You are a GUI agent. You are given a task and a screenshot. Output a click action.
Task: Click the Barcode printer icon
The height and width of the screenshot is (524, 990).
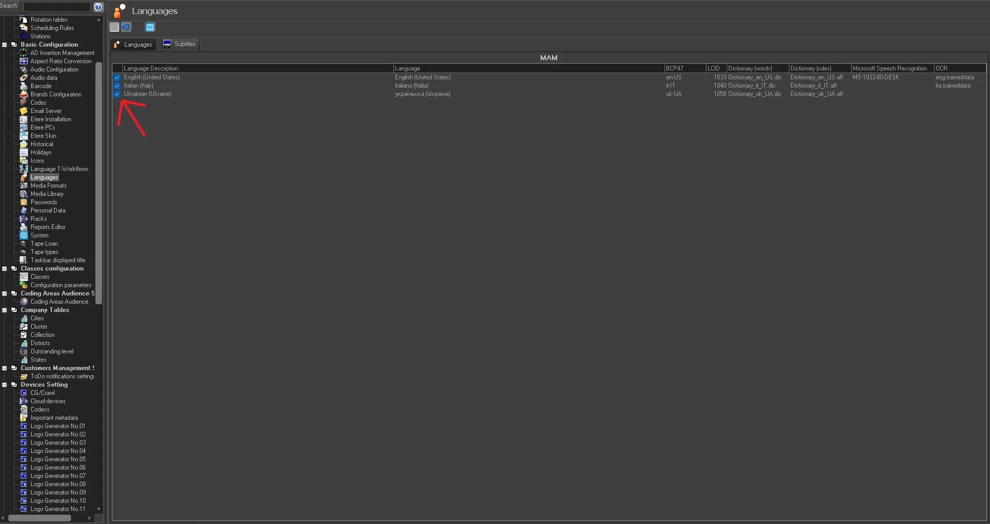[x=24, y=86]
